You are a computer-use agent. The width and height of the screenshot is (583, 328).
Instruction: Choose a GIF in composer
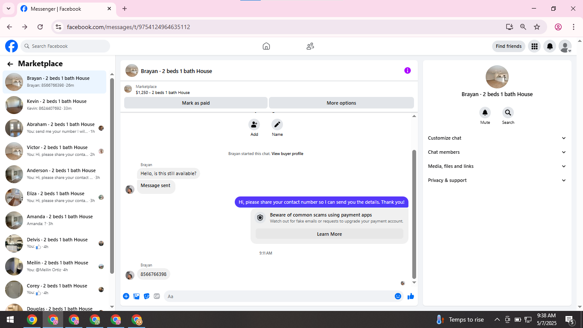point(157,296)
